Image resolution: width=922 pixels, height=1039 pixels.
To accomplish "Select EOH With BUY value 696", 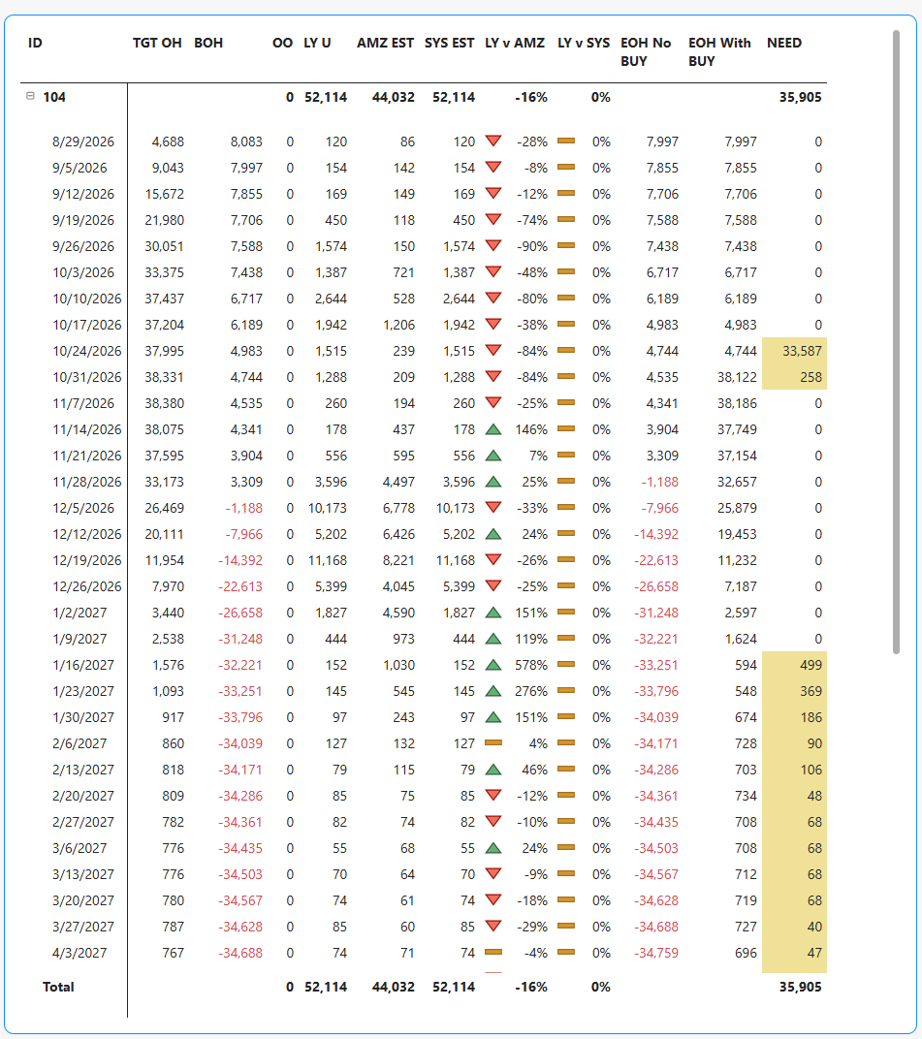I will point(746,953).
